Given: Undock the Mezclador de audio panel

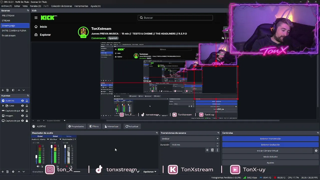Looking at the screenshot, I should point(157,133).
